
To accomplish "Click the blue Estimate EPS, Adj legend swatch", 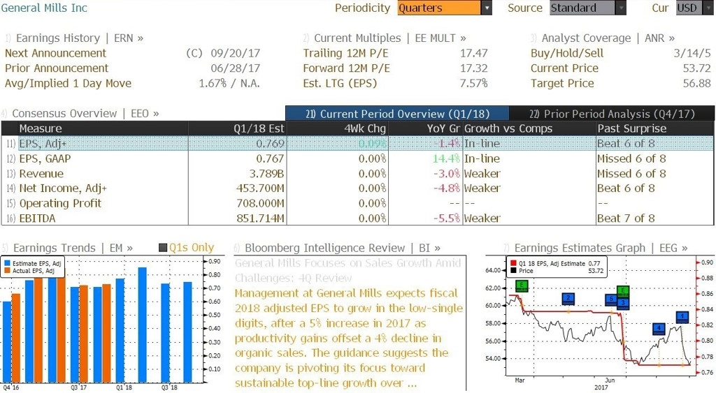I will [7, 264].
